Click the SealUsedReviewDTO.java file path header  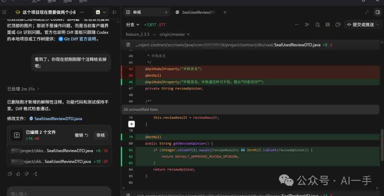228,45
